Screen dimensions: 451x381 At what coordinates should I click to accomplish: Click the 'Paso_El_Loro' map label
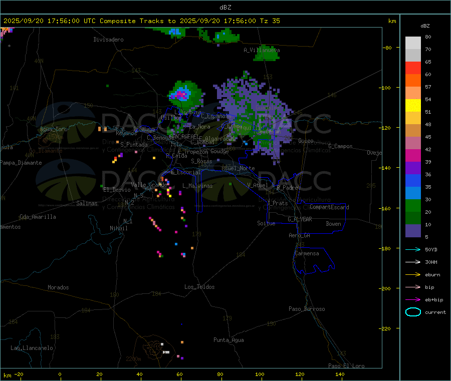pos(346,365)
